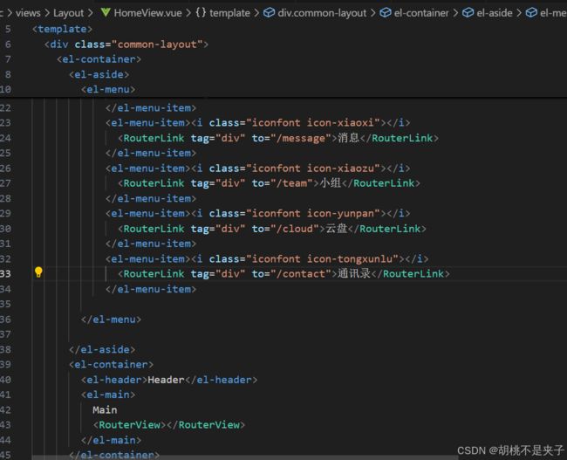Click the closing </el-main> tag
This screenshot has width=567, height=460.
point(111,440)
